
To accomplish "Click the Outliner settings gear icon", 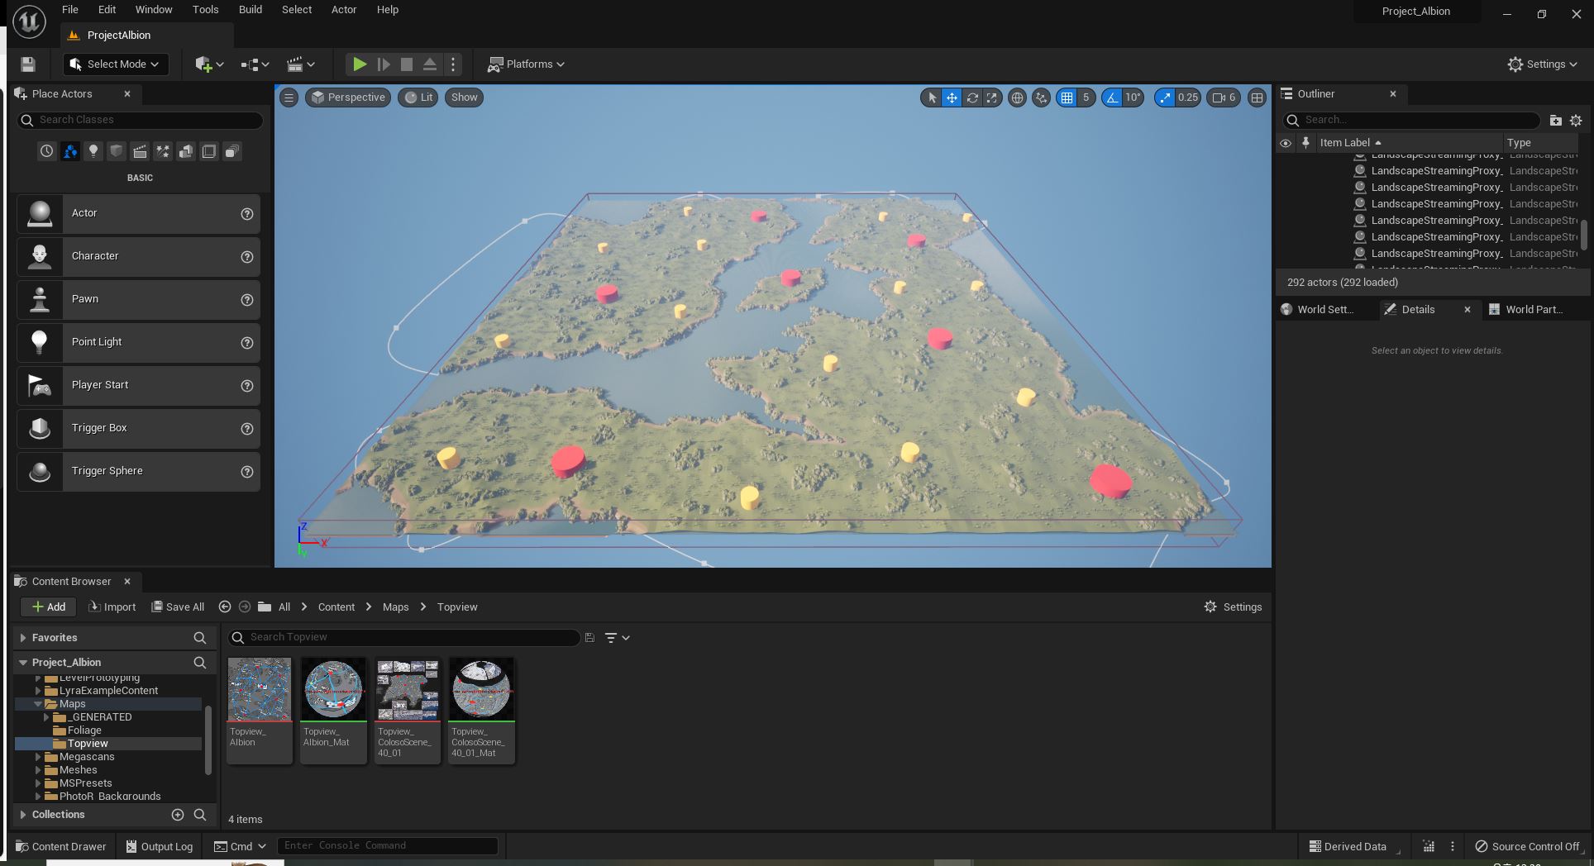I will pos(1576,121).
